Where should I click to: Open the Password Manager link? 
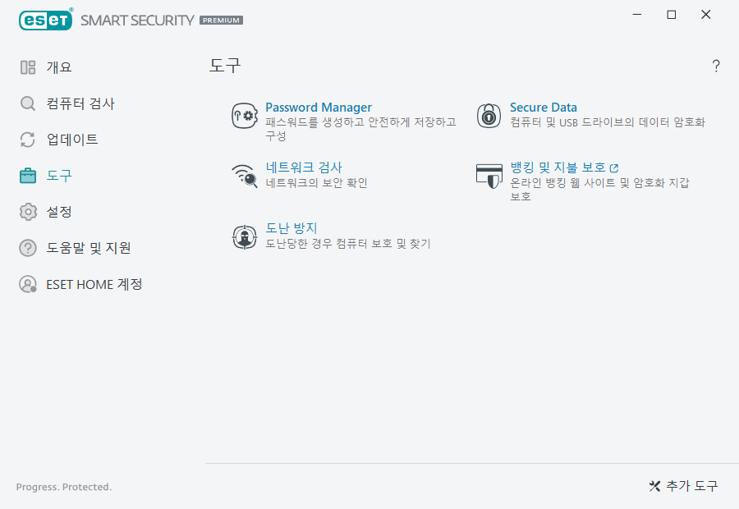pyautogui.click(x=319, y=107)
